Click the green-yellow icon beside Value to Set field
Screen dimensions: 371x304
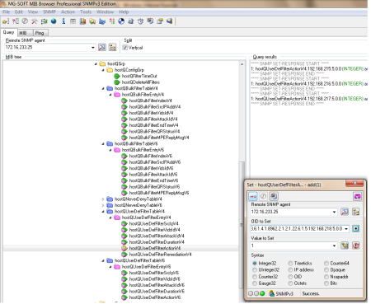(345, 246)
